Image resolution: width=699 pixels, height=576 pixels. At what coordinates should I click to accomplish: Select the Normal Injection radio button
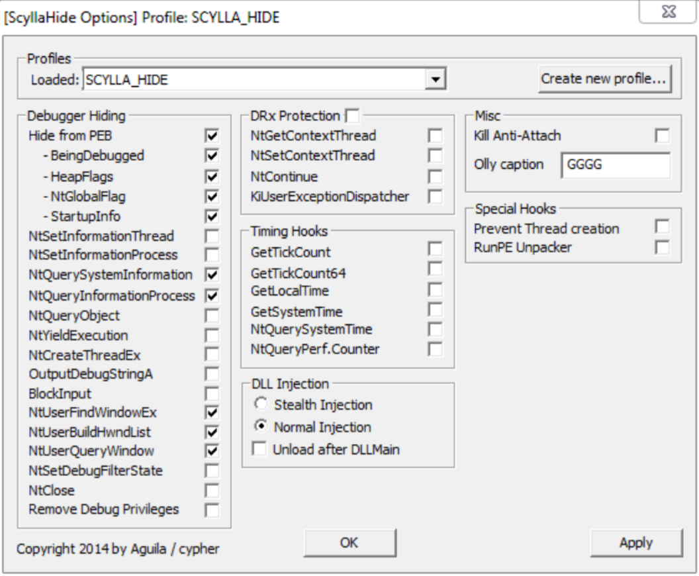261,426
